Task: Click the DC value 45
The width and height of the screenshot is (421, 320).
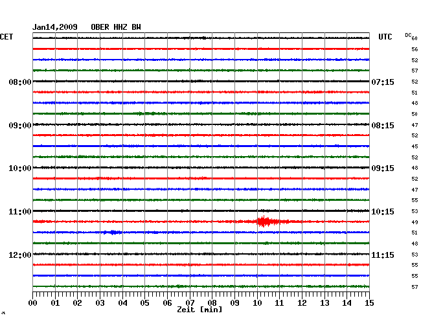Action: coord(415,146)
